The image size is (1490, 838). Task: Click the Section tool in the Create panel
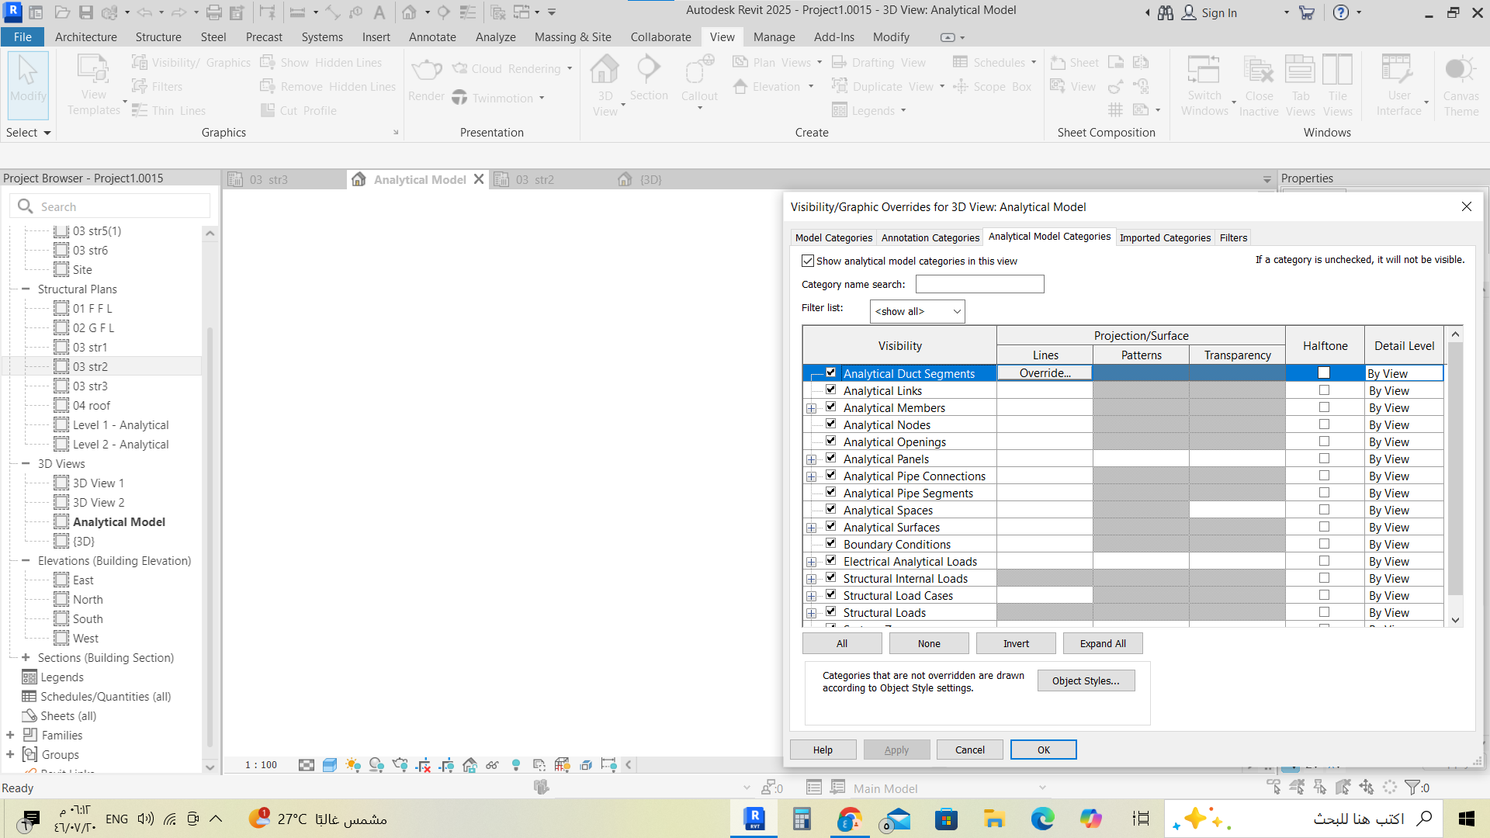click(x=649, y=78)
